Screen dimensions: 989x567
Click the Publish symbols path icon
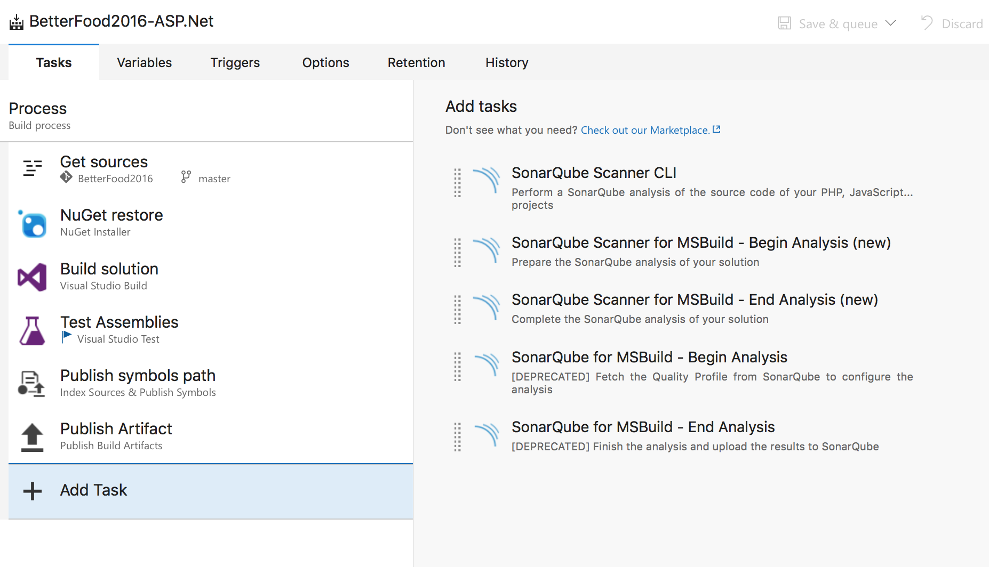coord(31,384)
